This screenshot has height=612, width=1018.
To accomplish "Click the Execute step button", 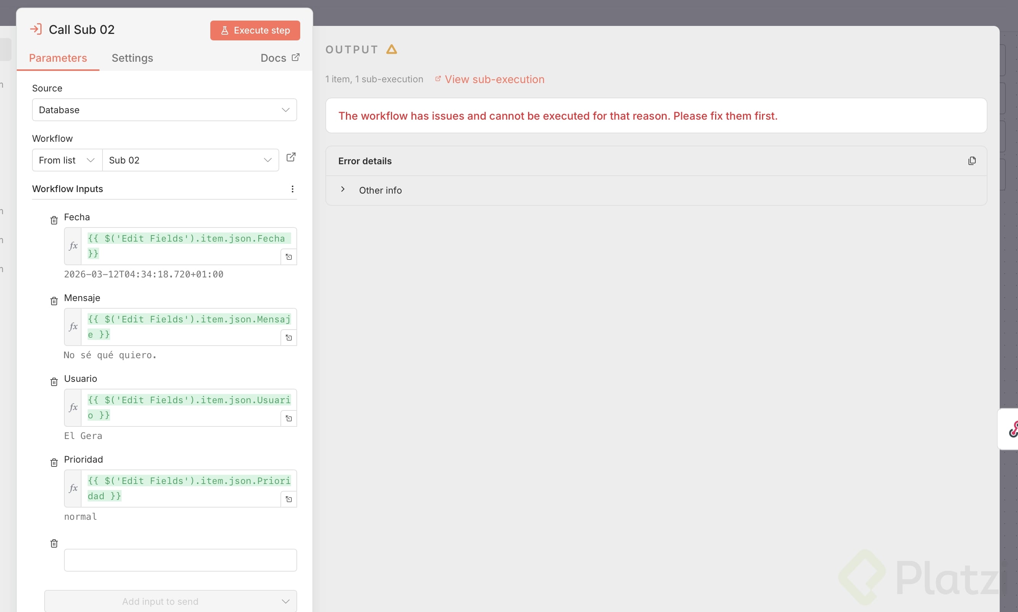I will [255, 30].
